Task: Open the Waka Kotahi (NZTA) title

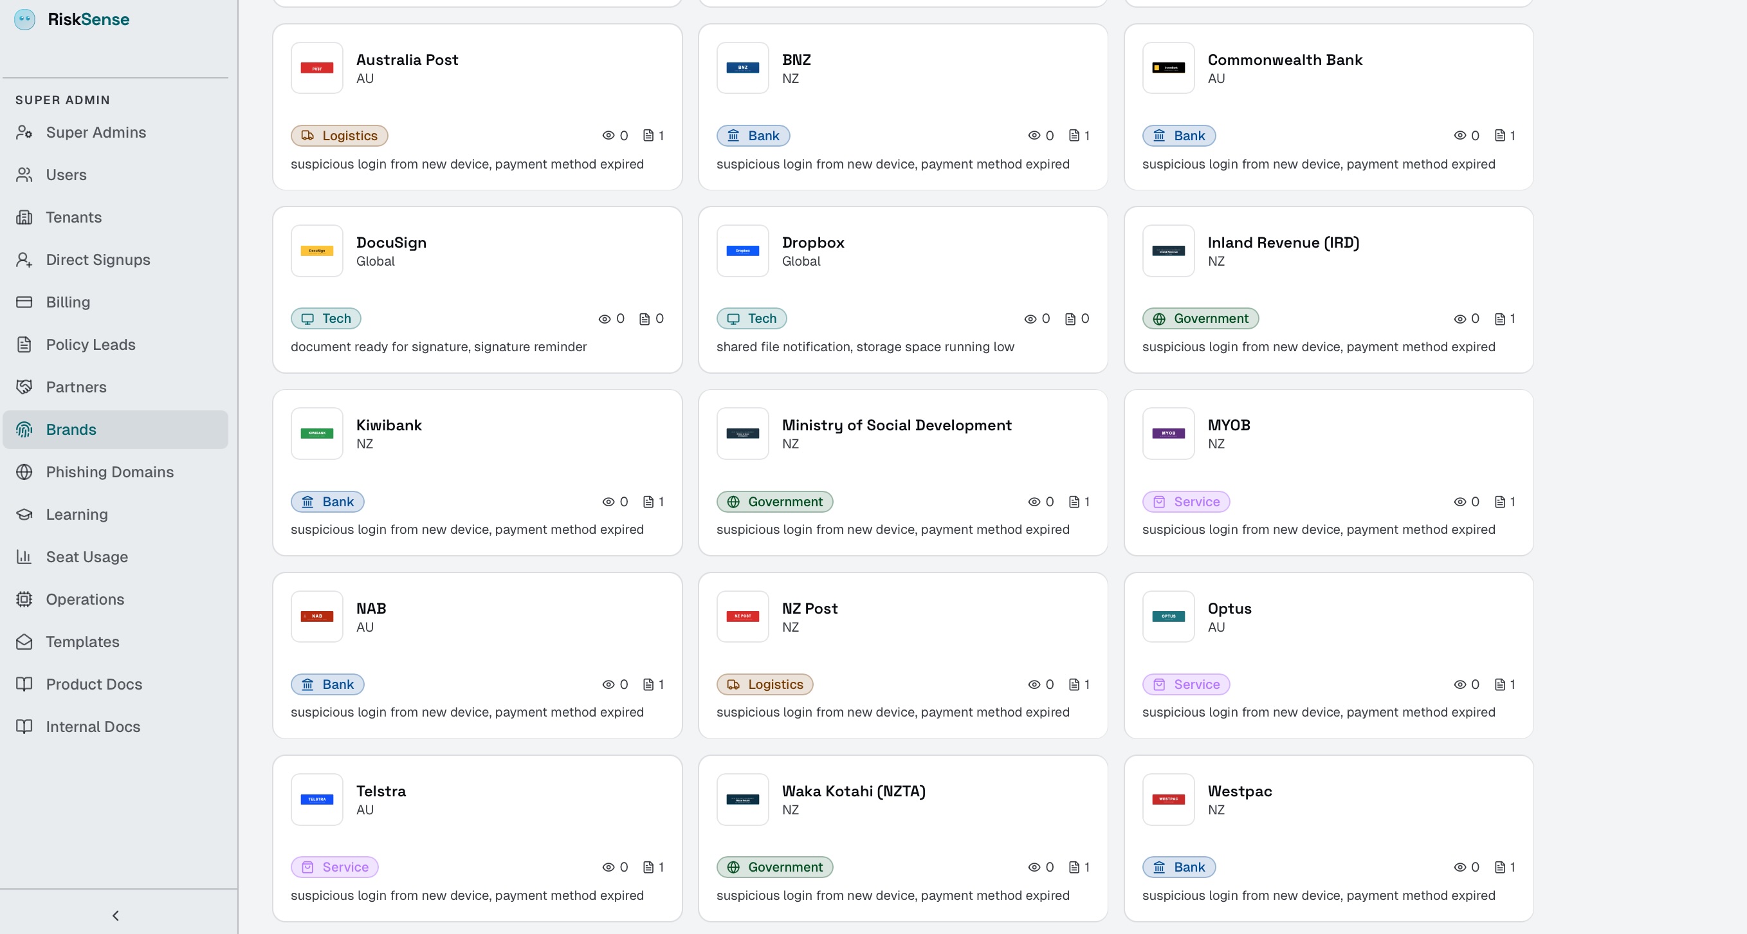Action: [x=854, y=791]
